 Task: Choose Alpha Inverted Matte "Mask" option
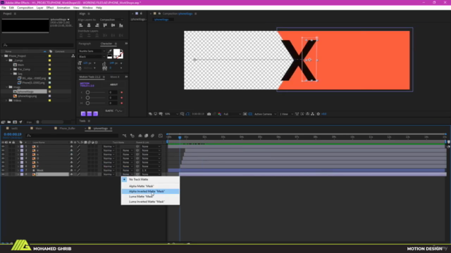[x=150, y=191]
